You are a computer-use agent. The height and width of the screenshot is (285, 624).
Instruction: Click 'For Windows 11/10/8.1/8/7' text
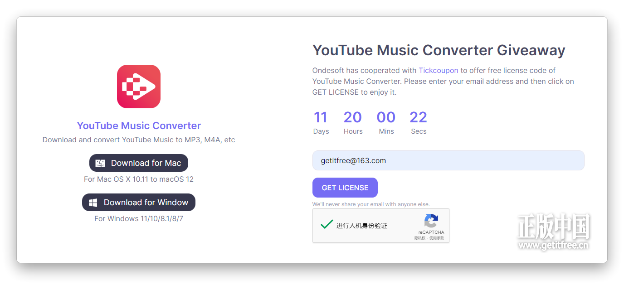(139, 219)
